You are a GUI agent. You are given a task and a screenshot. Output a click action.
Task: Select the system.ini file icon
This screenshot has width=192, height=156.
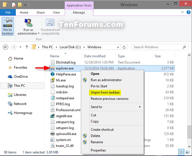click(x=53, y=140)
